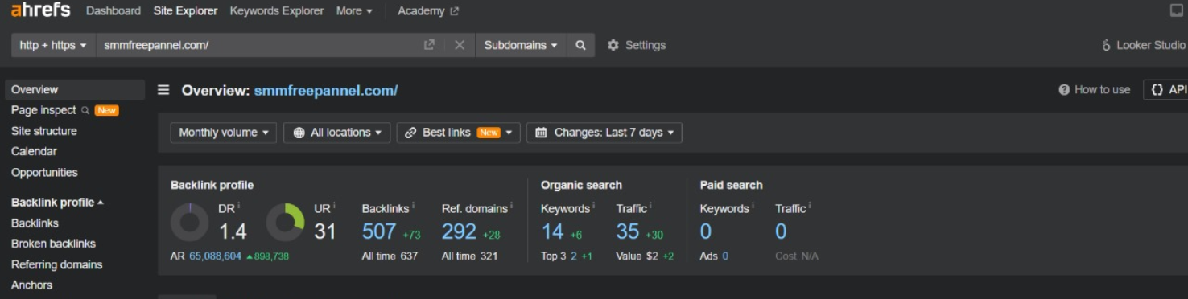Open Site structure in sidebar
Image resolution: width=1188 pixels, height=299 pixels.
pos(44,131)
